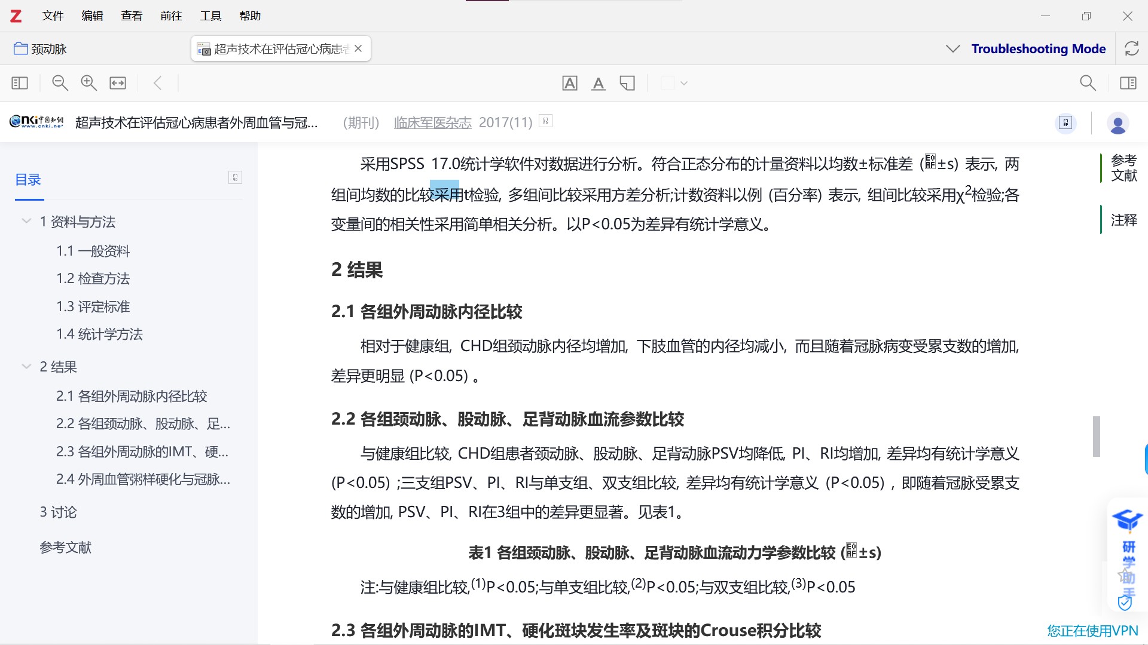Collapse the '2 结果' outline section
This screenshot has width=1148, height=645.
26,367
